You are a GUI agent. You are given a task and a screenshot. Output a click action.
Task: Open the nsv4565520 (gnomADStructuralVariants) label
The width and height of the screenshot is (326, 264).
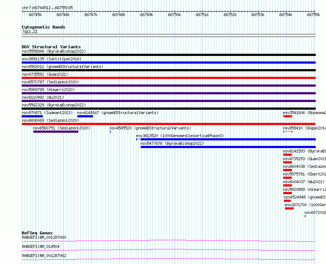[x=150, y=128]
